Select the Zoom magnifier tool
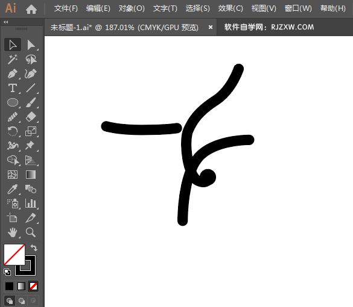This screenshot has height=307, width=353. click(31, 232)
